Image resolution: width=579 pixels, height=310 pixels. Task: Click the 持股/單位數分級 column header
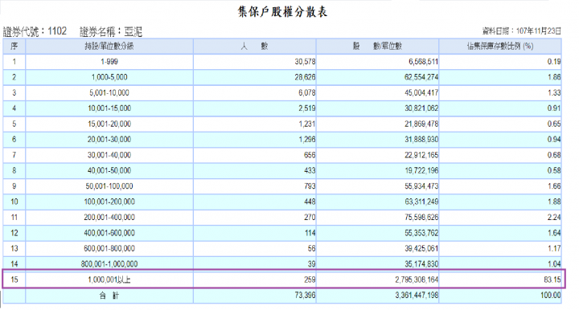click(109, 46)
